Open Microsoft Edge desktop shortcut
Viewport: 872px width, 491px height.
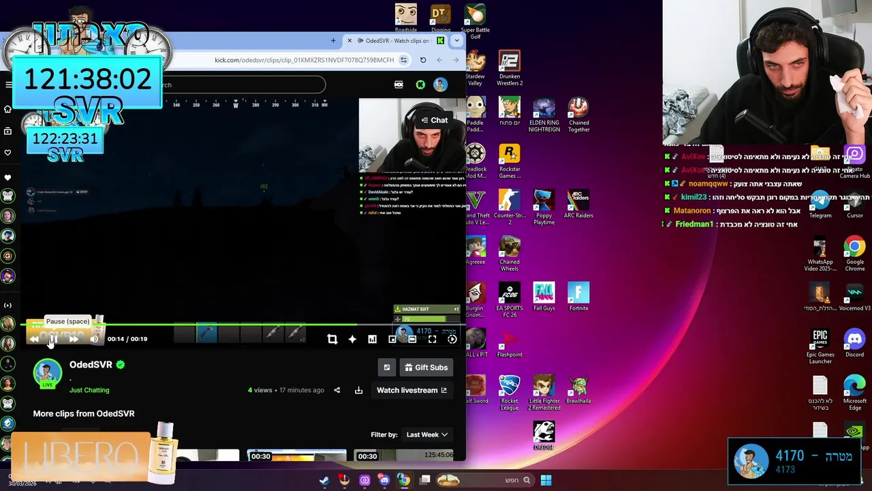click(855, 393)
